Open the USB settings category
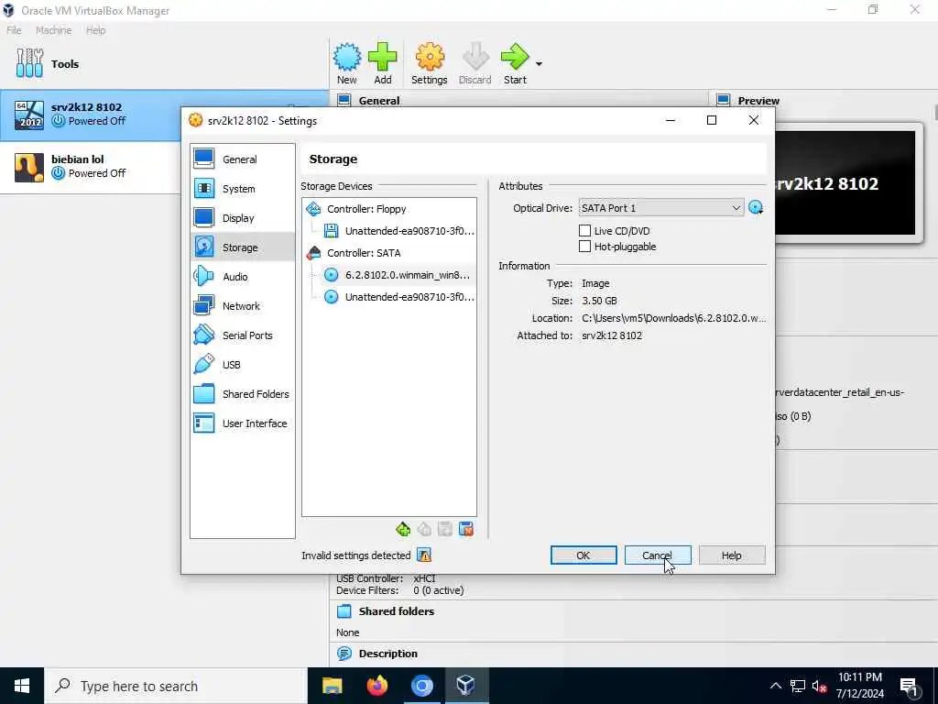938x704 pixels. [242, 365]
